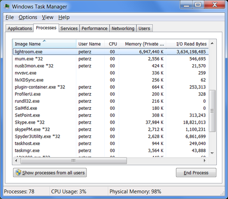Image resolution: width=228 pixels, height=199 pixels.
Task: Click the vertical scrollbar thumb
Action: 212,111
